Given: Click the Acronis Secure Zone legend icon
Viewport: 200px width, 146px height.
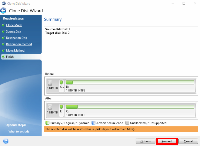Looking at the screenshot, I should [x=93, y=123].
